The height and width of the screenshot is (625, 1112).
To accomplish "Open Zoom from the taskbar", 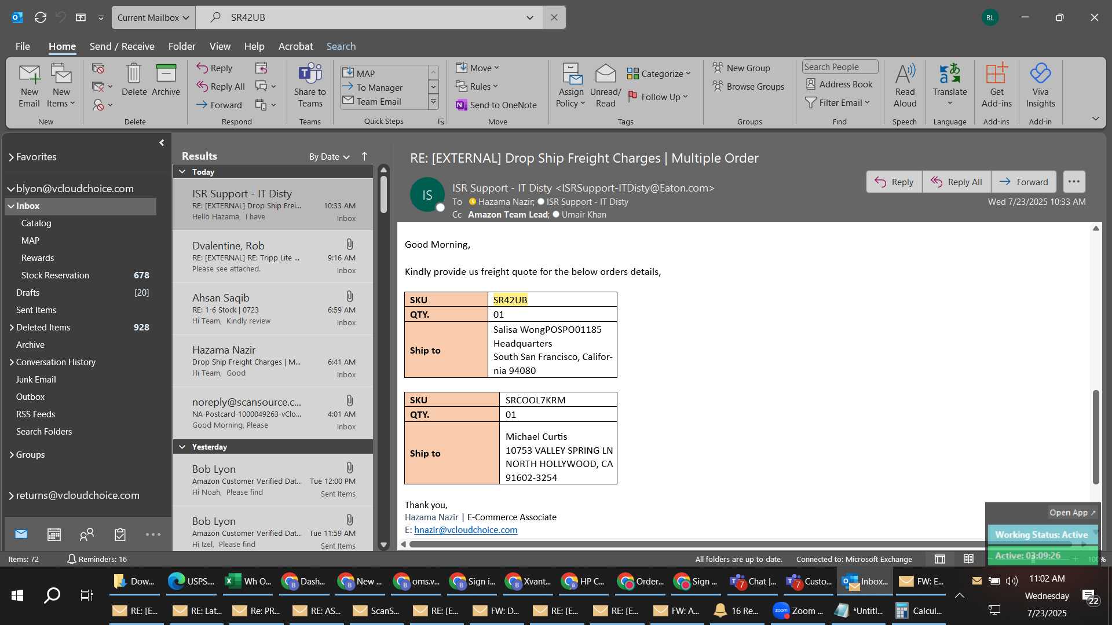I will 798,611.
